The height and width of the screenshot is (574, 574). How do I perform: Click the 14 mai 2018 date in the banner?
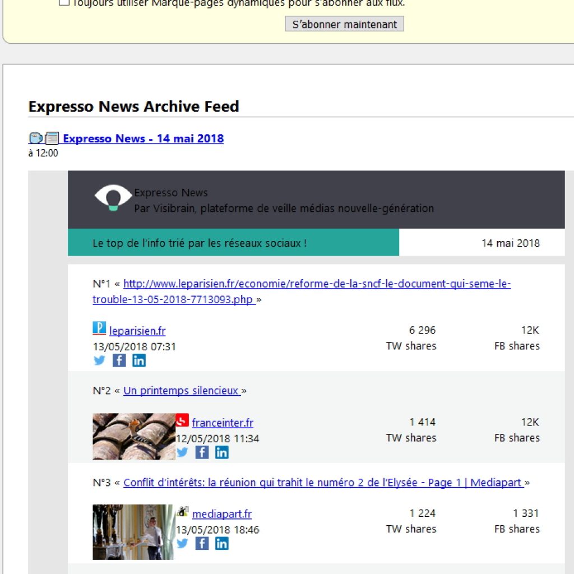pyautogui.click(x=510, y=243)
